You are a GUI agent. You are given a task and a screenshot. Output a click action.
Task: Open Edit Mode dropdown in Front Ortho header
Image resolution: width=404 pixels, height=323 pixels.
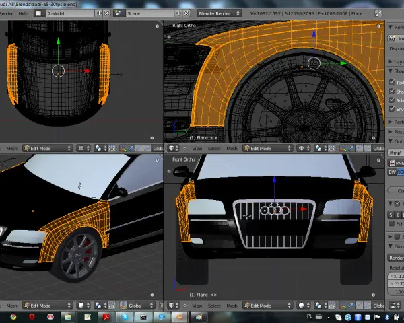[x=268, y=306]
